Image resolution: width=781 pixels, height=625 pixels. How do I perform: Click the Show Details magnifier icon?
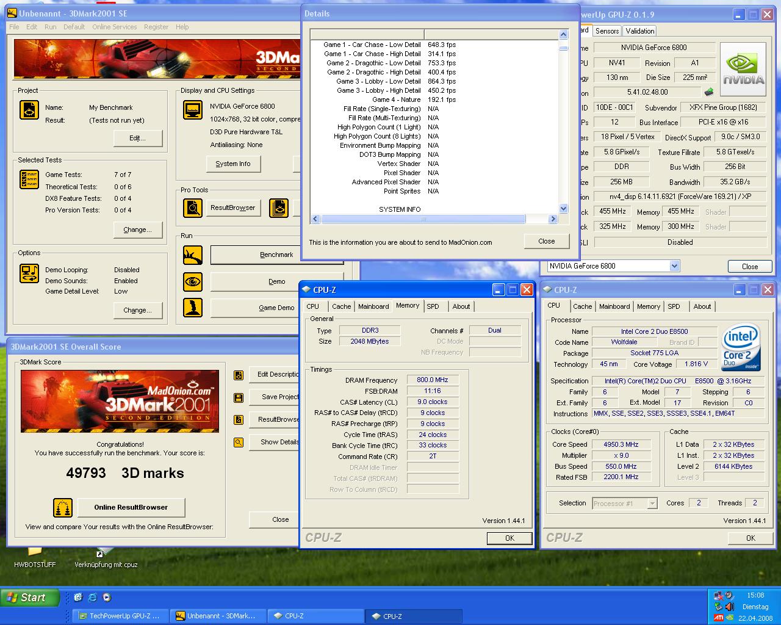[x=239, y=443]
